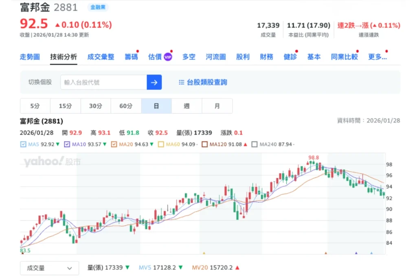Click the 本益比 11.71 (17.90) value
Screen dimensions: 417x278
coord(309,26)
